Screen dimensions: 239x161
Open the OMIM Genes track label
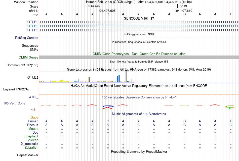coord(28,57)
